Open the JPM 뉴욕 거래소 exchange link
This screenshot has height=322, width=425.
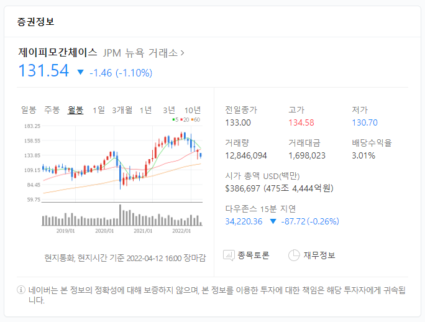tap(140, 53)
